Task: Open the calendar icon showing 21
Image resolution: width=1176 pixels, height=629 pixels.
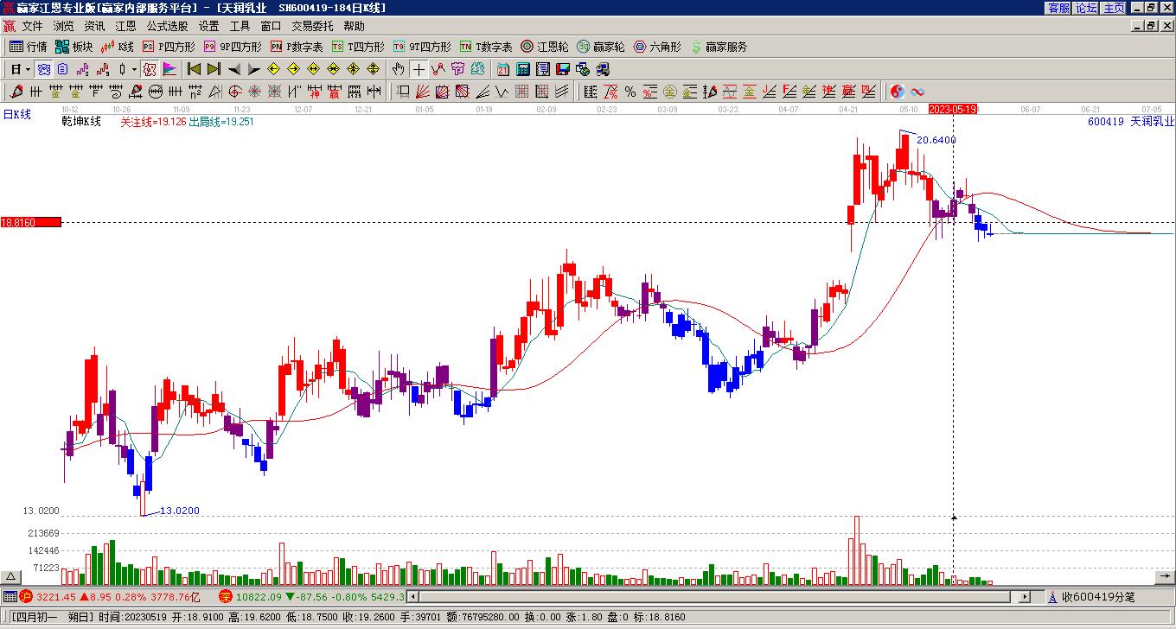Action: pyautogui.click(x=503, y=69)
